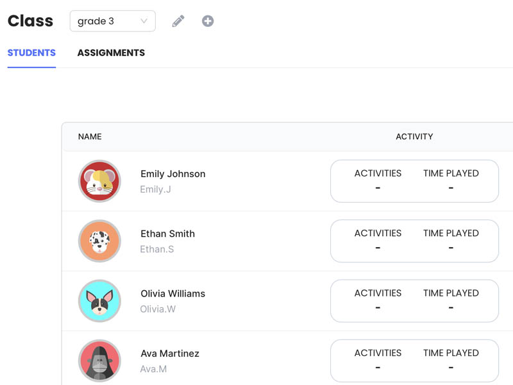Click Emily Johnson's activity summary box
This screenshot has width=513, height=385.
click(x=414, y=181)
